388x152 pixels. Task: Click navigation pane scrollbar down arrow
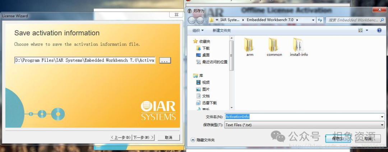(x=232, y=108)
